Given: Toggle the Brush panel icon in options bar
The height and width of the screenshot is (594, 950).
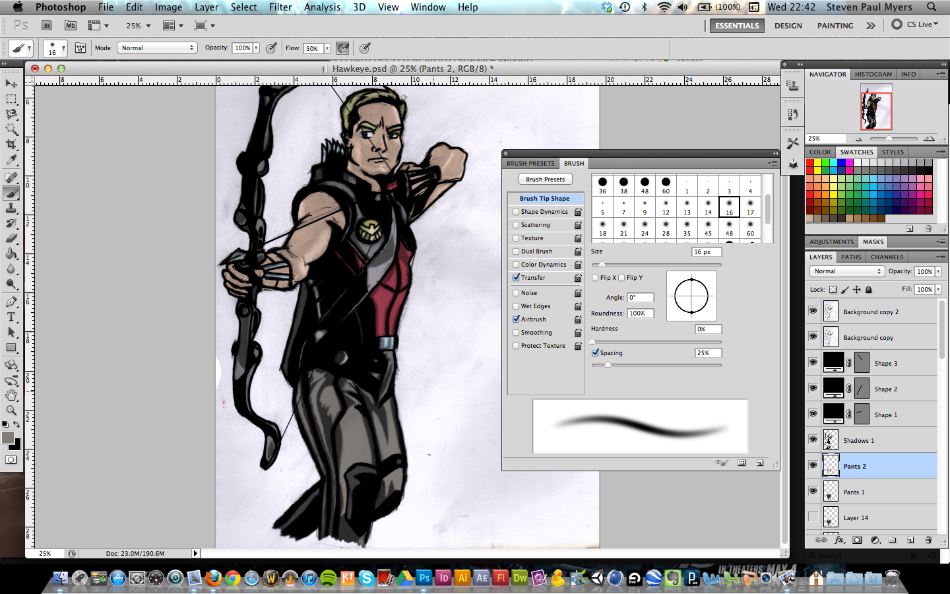Looking at the screenshot, I should pos(80,48).
